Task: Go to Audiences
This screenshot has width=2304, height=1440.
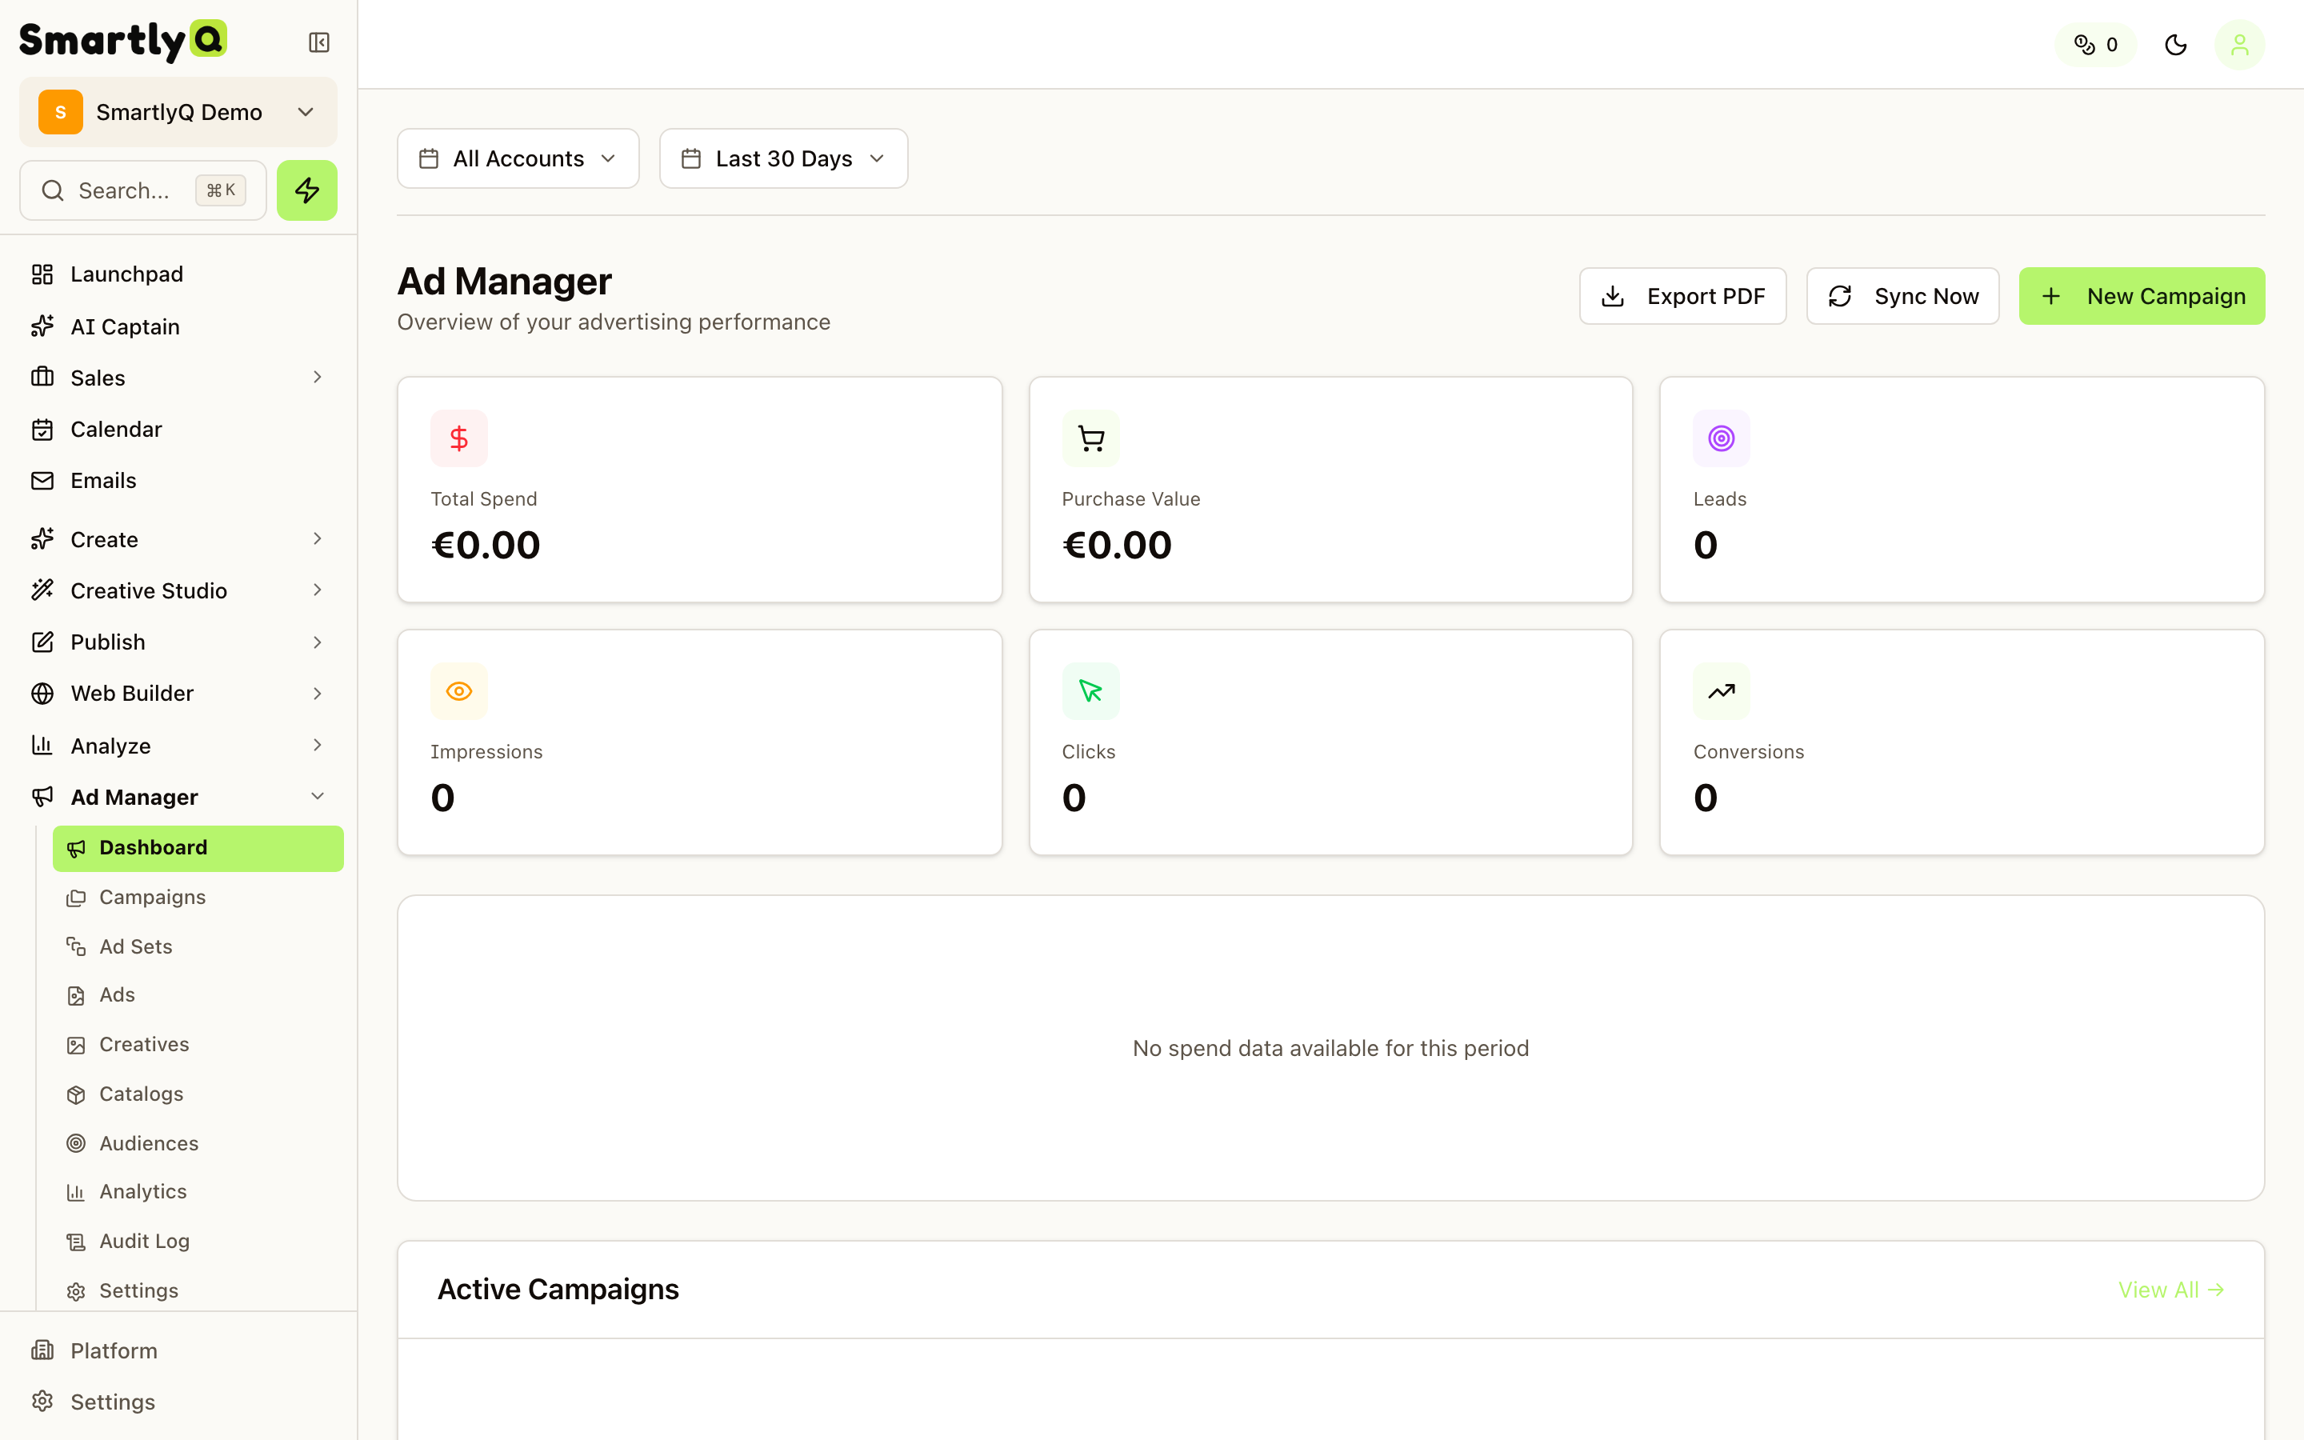Action: click(198, 1143)
